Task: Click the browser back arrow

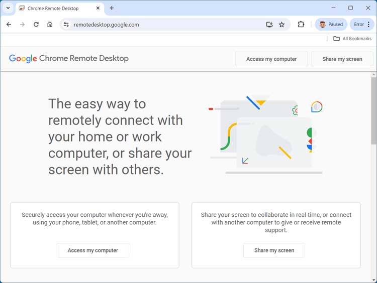Action: point(9,25)
